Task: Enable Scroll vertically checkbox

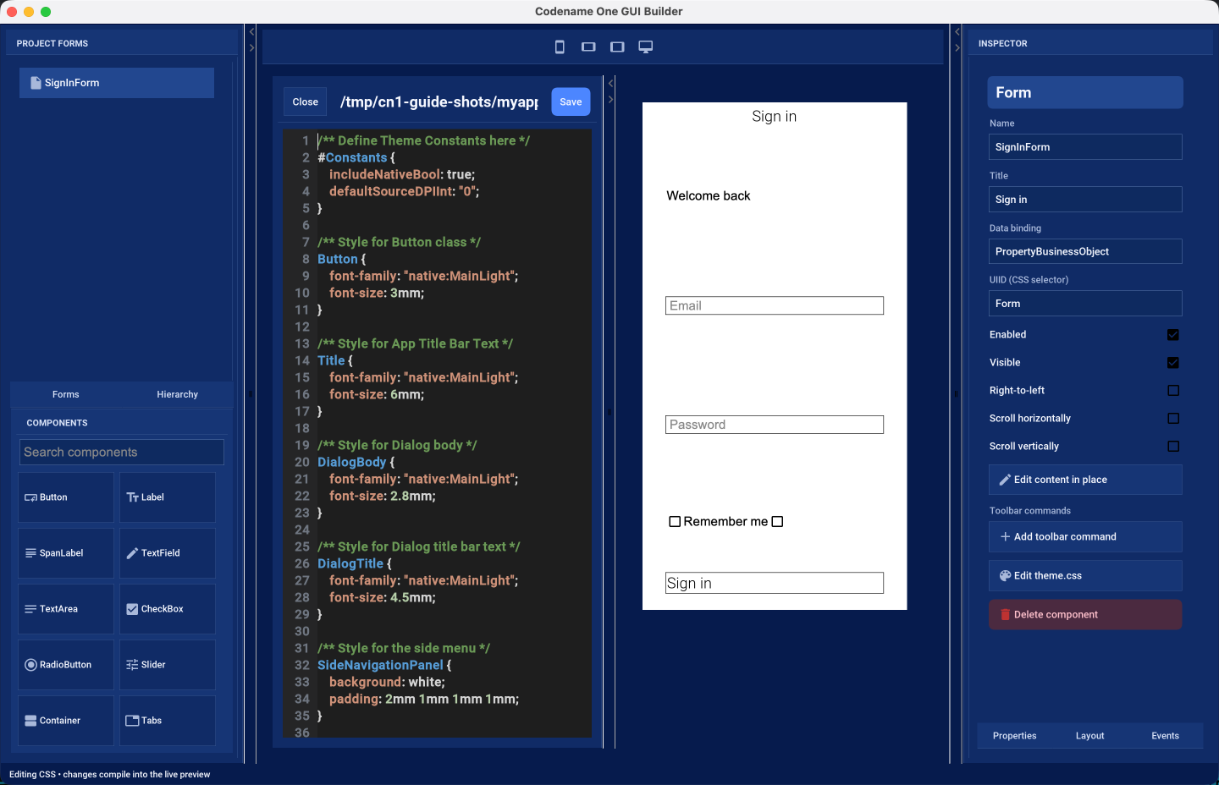Action: [1172, 447]
